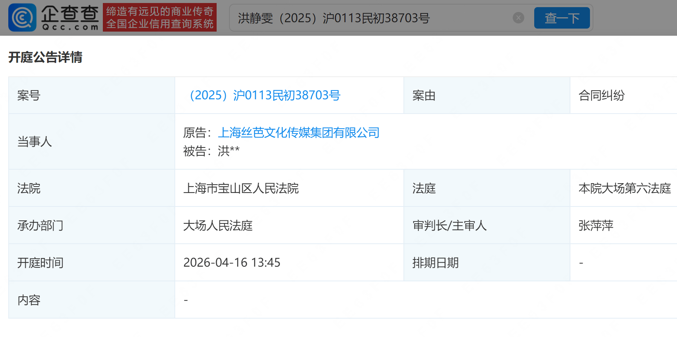The width and height of the screenshot is (677, 337).
Task: Click the 排期日期 label cell
Action: coord(436,263)
